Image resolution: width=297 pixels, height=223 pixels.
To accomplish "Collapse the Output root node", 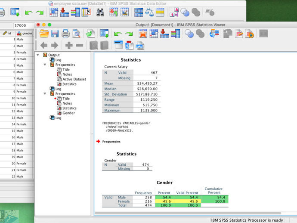I will (38, 55).
